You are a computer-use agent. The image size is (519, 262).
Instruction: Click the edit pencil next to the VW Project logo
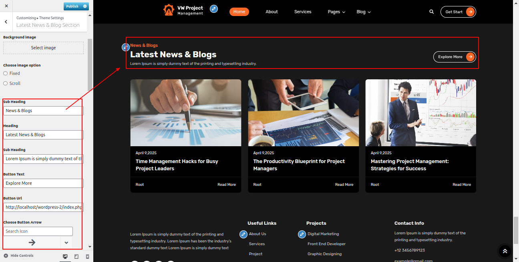pos(214,9)
